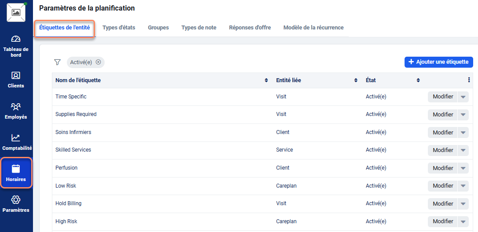Sort by Nom de l'étiquette column
This screenshot has height=232, width=478.
pos(266,80)
